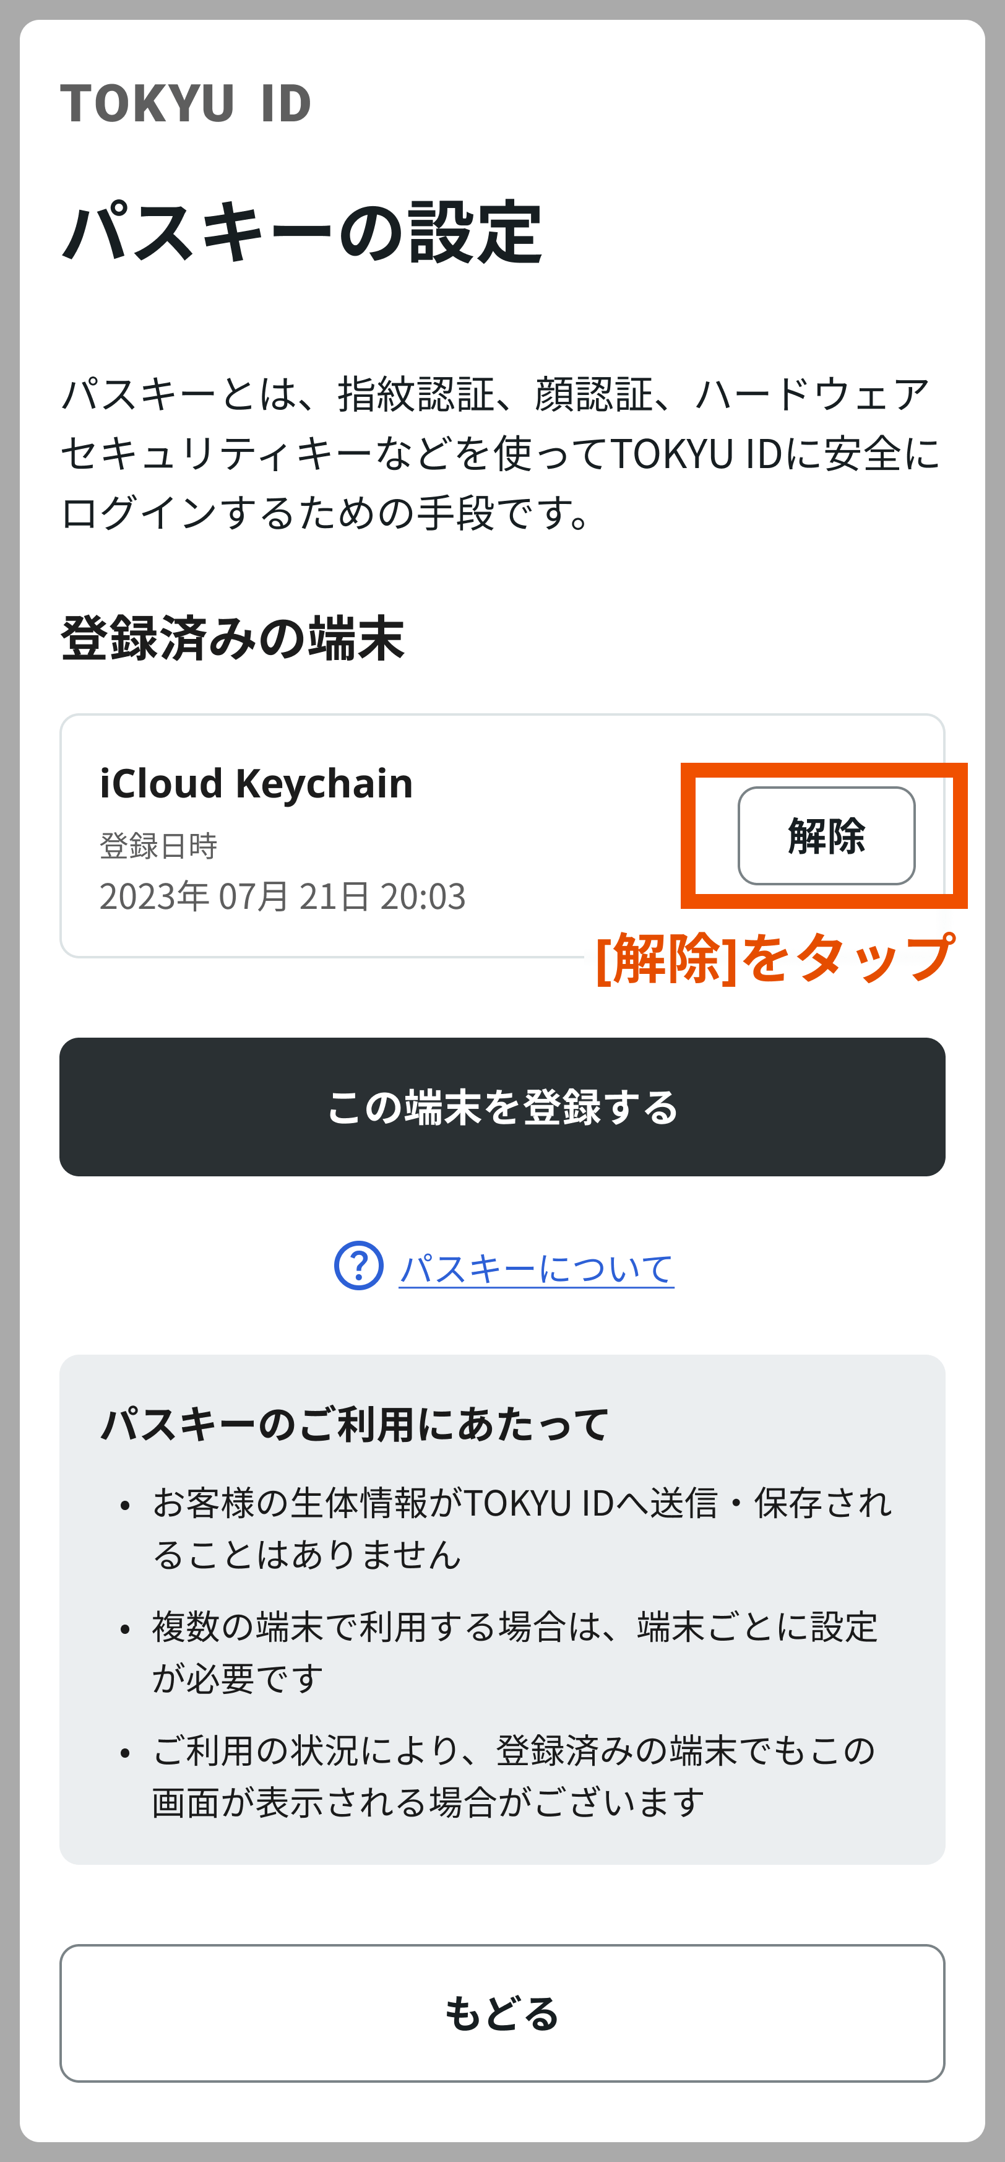The image size is (1005, 2162).
Task: Tap the 解除 button for iCloud Keychain
Action: pos(826,835)
